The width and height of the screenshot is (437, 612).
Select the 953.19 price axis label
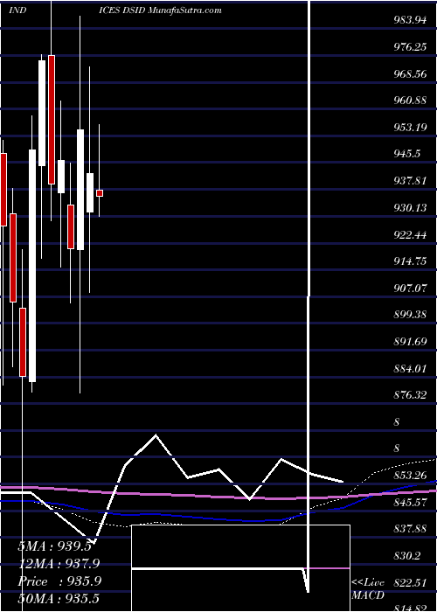410,128
